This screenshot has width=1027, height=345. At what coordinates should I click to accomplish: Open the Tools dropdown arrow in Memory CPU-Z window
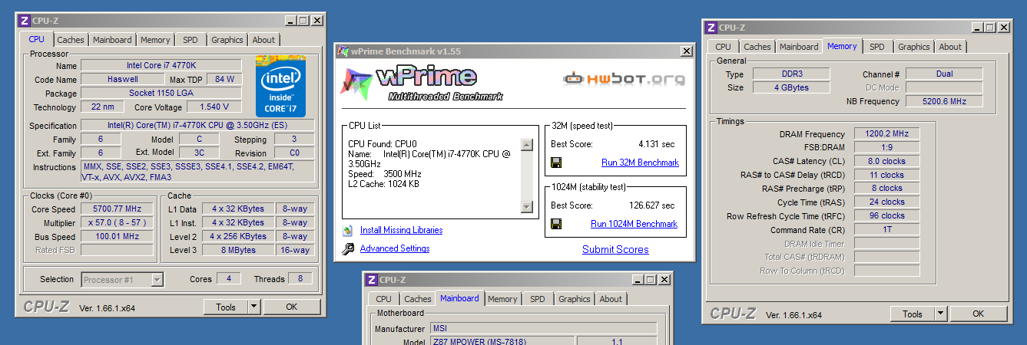pos(941,314)
